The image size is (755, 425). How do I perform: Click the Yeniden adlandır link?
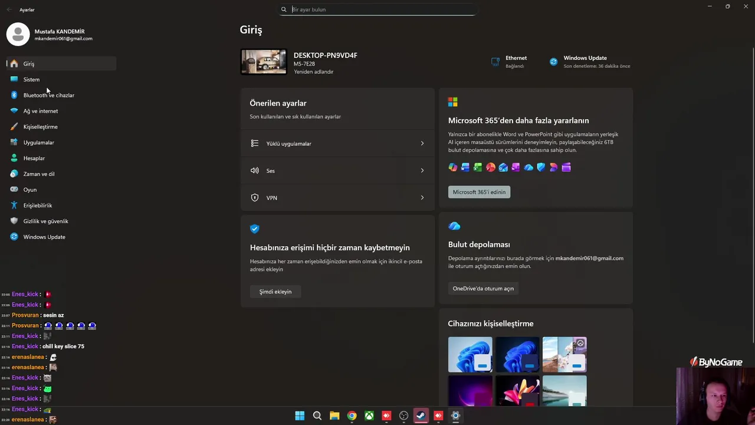coord(313,72)
